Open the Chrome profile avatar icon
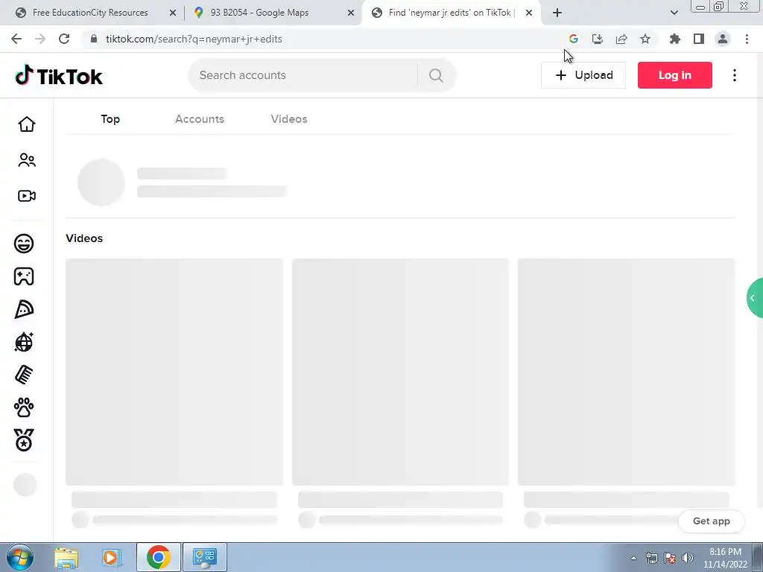The width and height of the screenshot is (763, 572). (723, 39)
